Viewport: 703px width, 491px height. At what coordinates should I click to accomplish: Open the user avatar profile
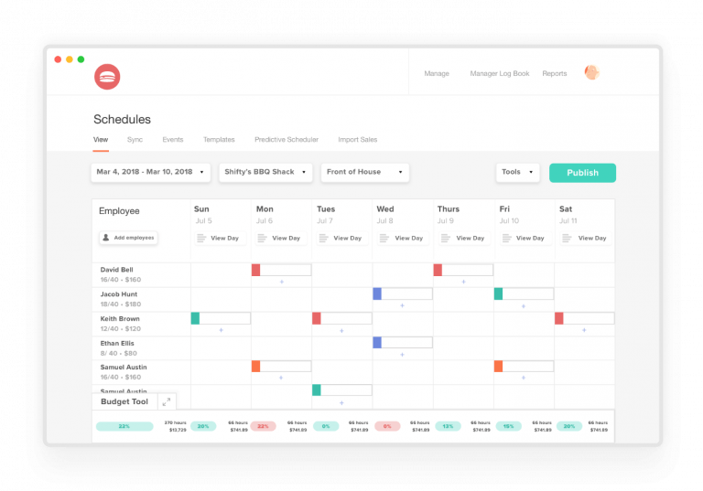click(x=592, y=72)
